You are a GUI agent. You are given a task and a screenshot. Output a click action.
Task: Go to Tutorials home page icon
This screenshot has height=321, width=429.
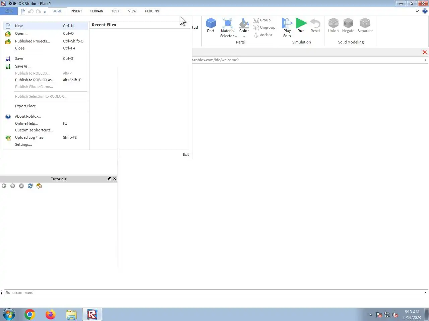[x=39, y=186]
